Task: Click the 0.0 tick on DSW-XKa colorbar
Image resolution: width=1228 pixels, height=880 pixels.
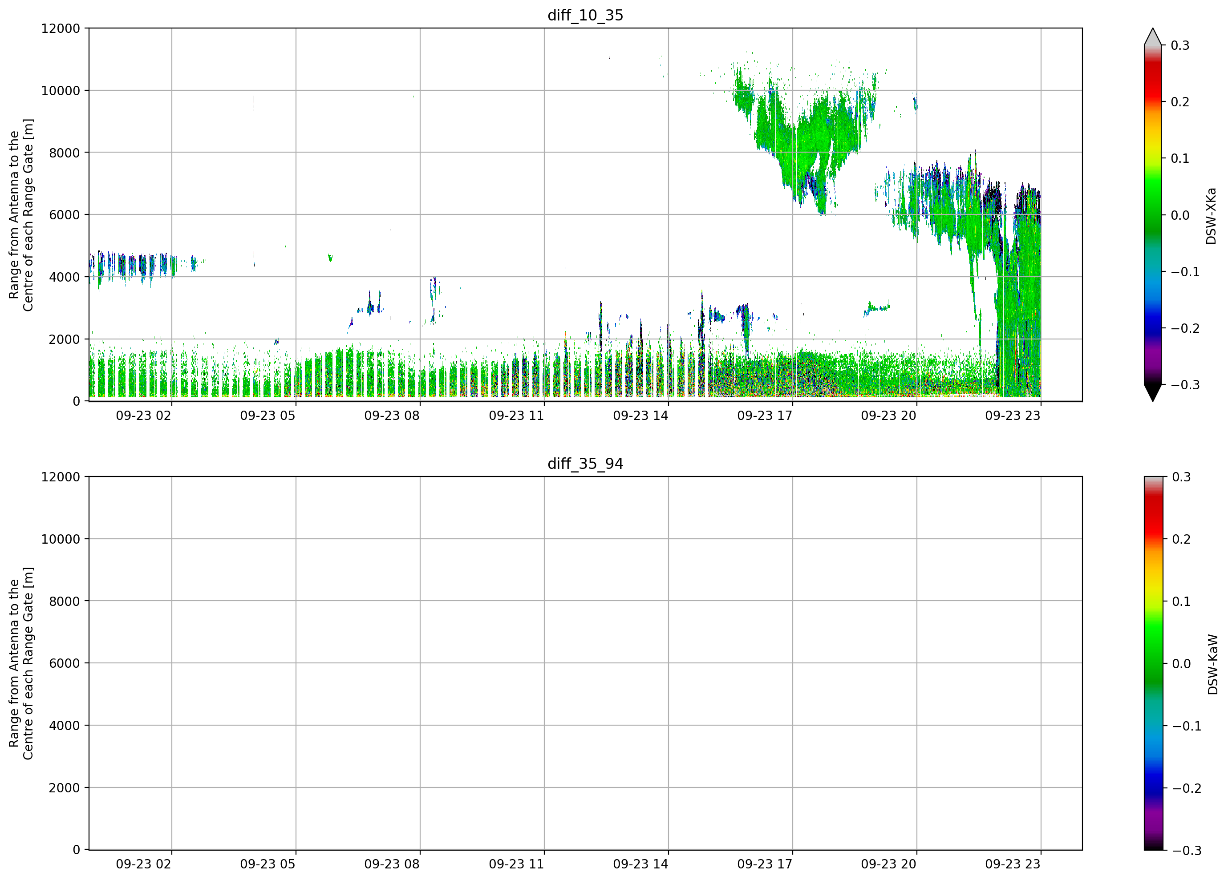Action: click(1180, 215)
